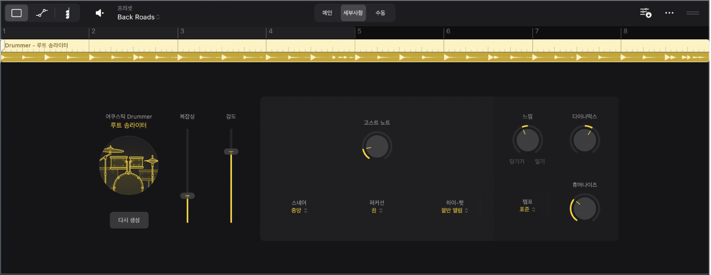The width and height of the screenshot is (711, 275).
Task: Click the 복잡성 slider handle
Action: [187, 195]
